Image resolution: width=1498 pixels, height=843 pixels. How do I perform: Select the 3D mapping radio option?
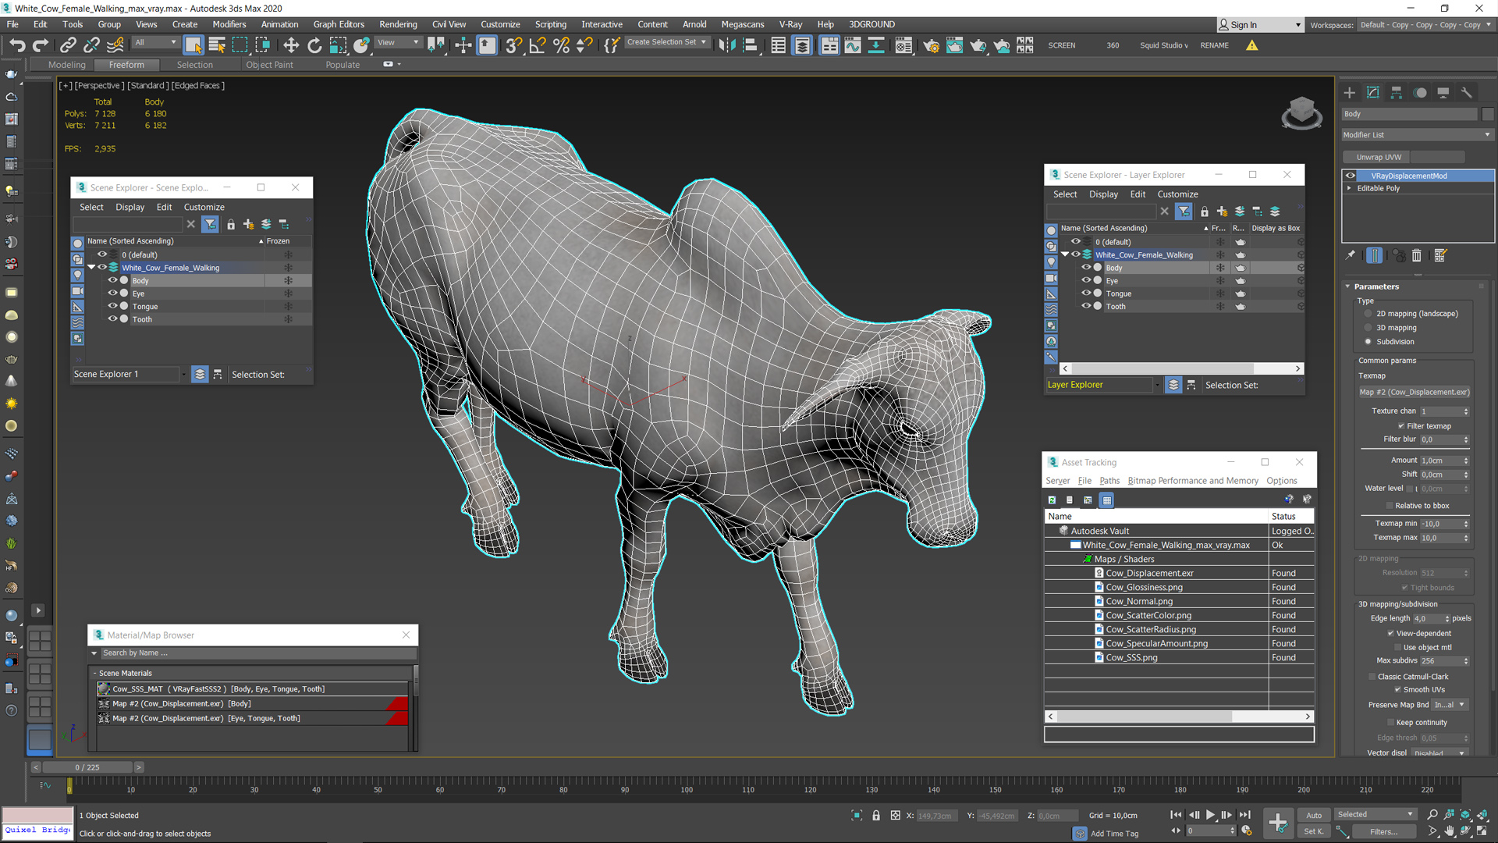pyautogui.click(x=1368, y=328)
